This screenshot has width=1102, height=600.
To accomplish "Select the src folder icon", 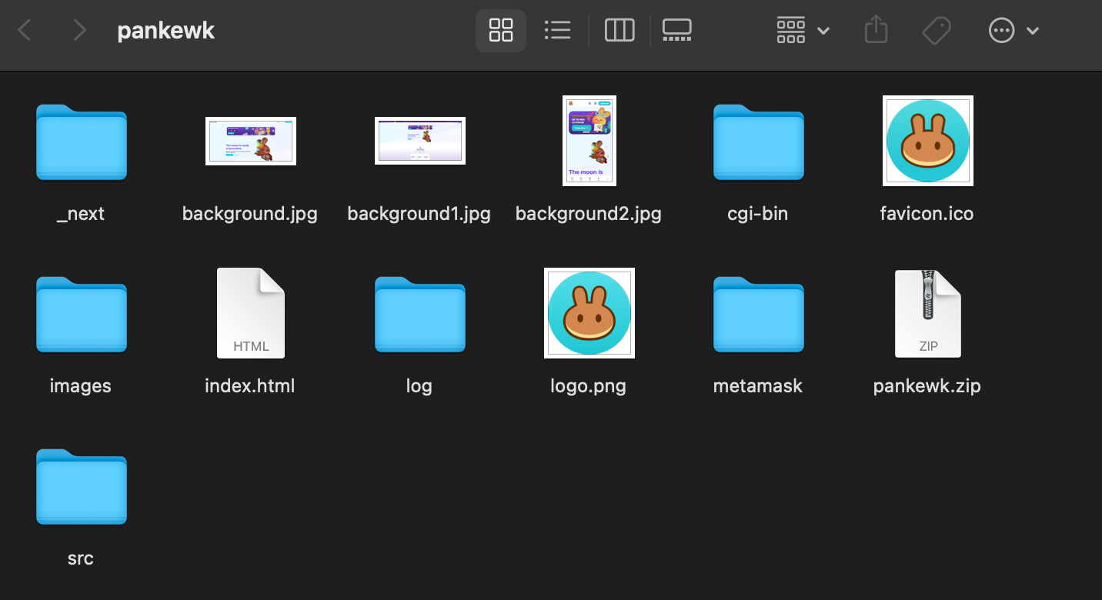I will point(81,486).
